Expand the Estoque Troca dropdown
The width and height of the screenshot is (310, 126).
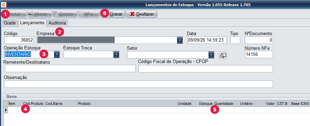(116, 54)
